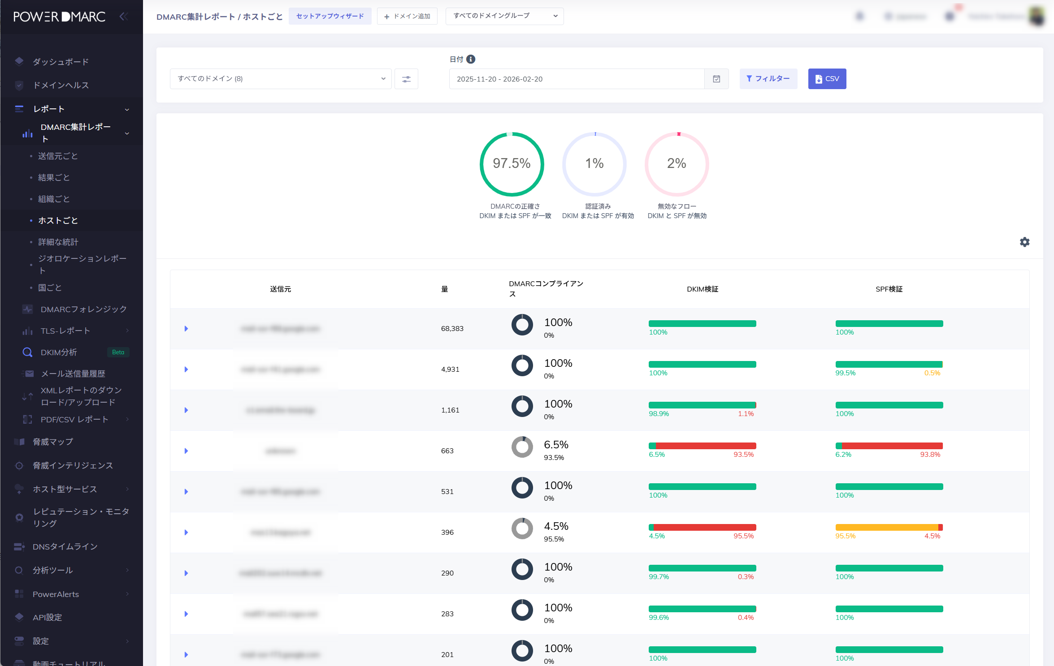Open the table settings gear icon
This screenshot has height=666, width=1054.
click(1024, 242)
